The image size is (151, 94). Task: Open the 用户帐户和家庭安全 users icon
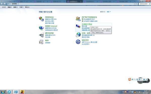78,19
